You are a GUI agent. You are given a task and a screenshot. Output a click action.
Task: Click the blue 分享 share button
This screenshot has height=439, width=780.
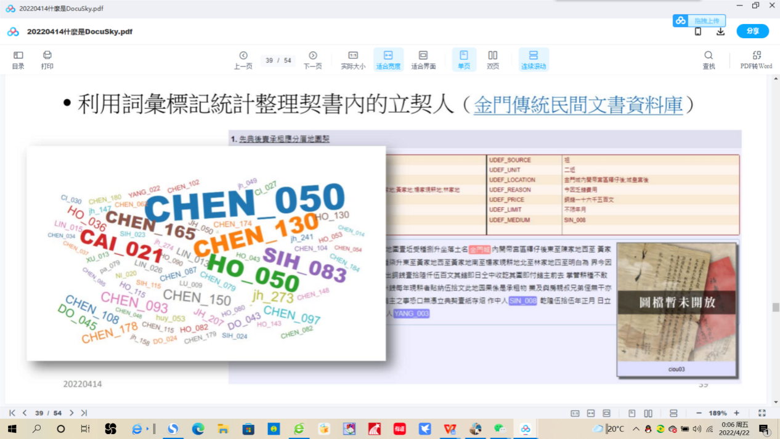[x=752, y=31]
